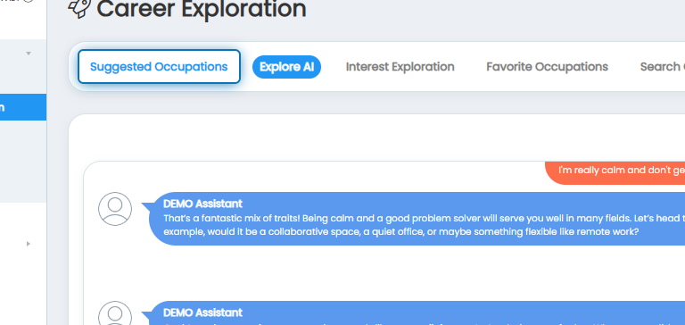Select the partially visible Search tab
The height and width of the screenshot is (325, 685).
[663, 67]
